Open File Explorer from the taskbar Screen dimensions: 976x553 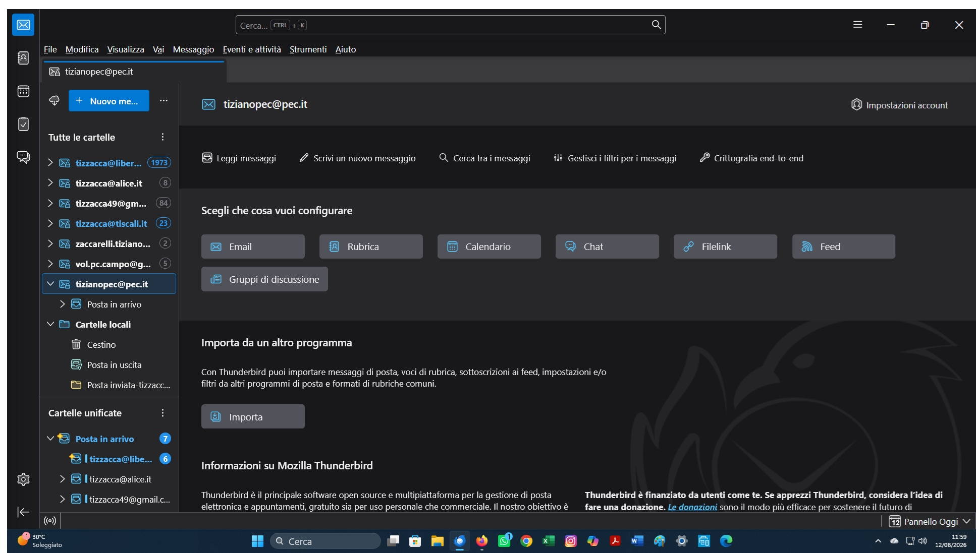click(x=437, y=541)
